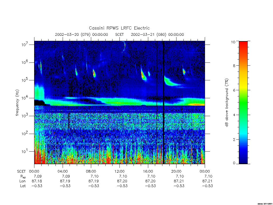Click the 10^4 frequency tick label
The image size is (273, 205).
click(x=25, y=98)
